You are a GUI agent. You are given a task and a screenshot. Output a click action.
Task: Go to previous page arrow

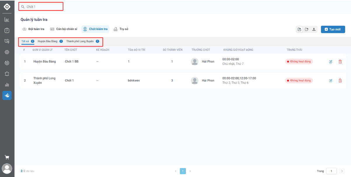click(x=176, y=171)
